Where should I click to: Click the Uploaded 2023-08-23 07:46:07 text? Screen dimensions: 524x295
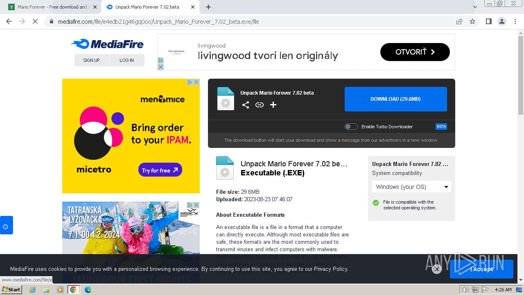tap(254, 200)
